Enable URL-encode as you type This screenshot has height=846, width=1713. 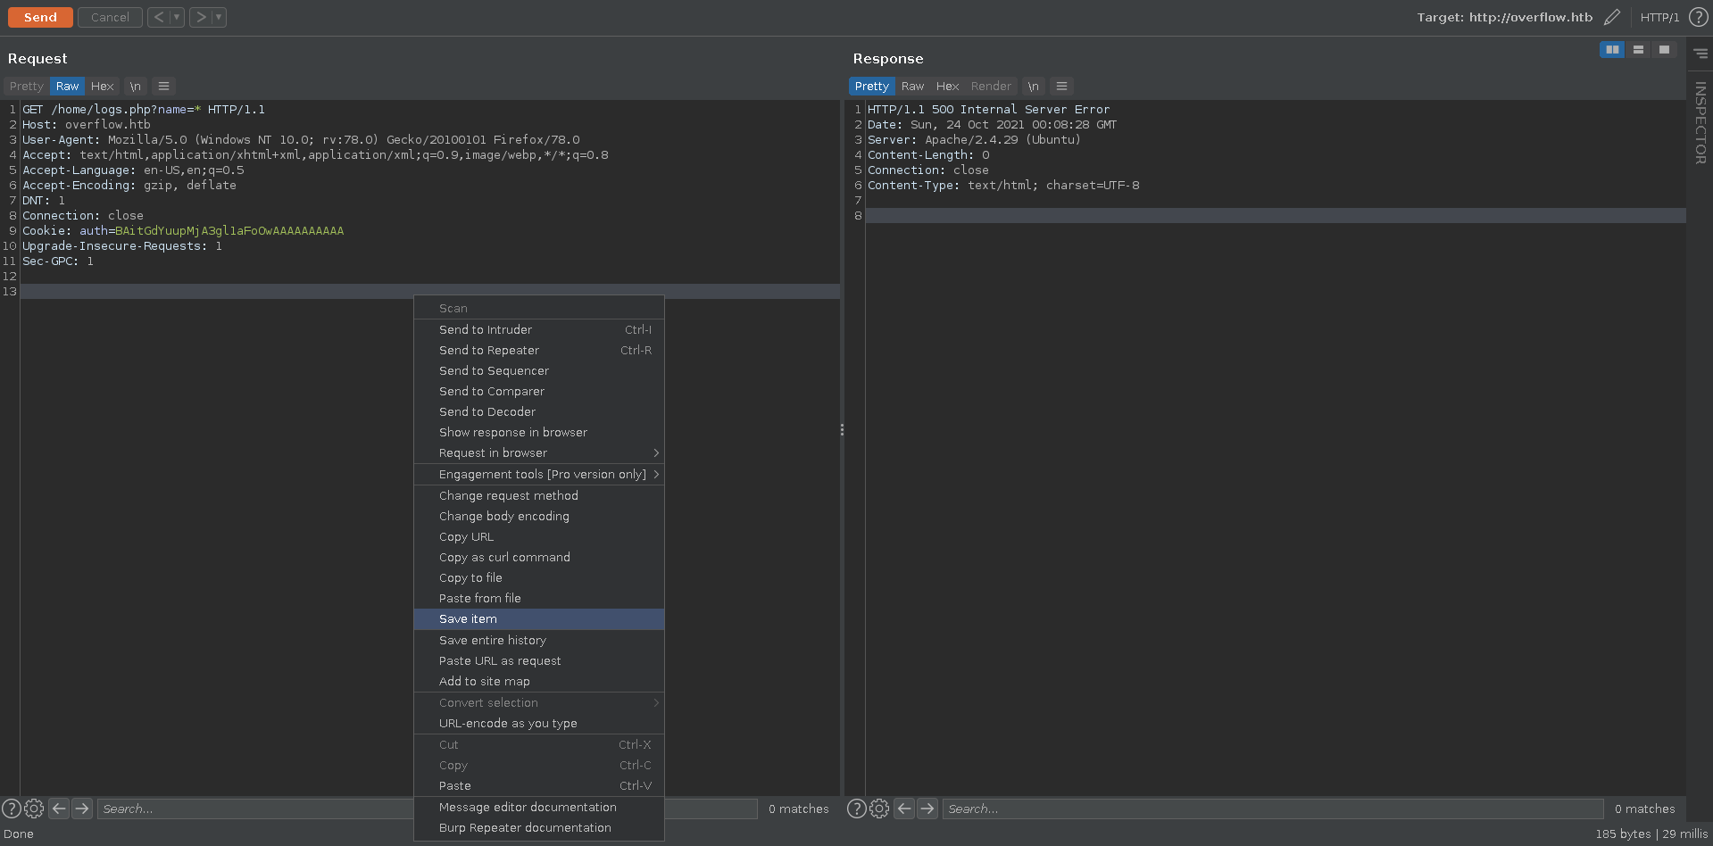pyautogui.click(x=508, y=724)
